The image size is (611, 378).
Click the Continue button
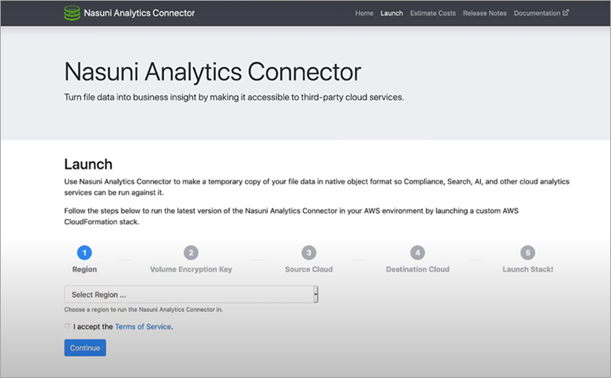(x=85, y=347)
